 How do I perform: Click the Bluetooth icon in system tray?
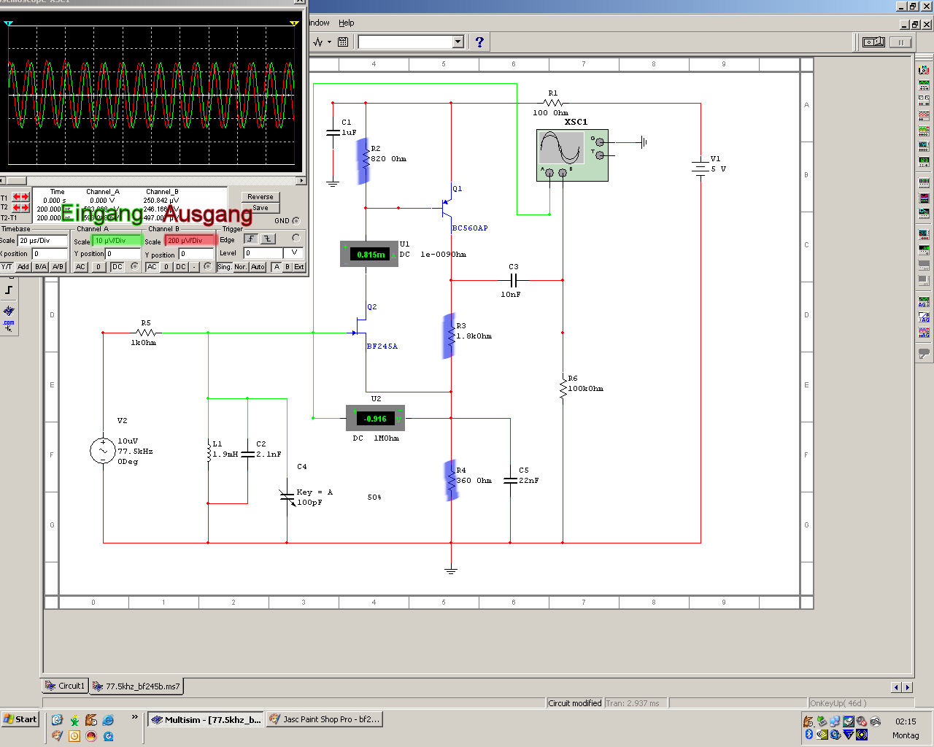click(x=808, y=735)
